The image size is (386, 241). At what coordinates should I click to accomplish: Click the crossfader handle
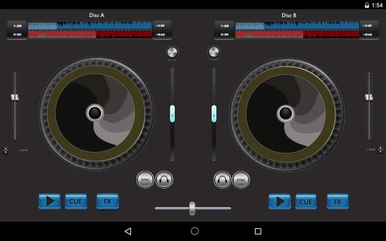click(x=192, y=208)
